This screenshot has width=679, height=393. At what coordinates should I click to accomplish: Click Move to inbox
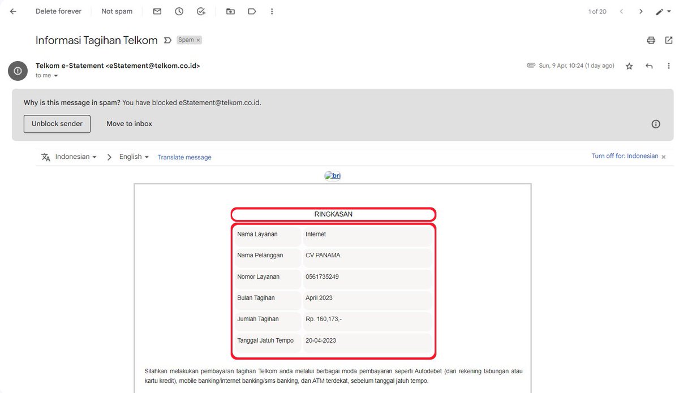[130, 124]
